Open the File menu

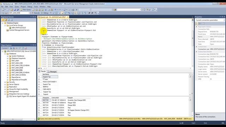tap(2, 7)
